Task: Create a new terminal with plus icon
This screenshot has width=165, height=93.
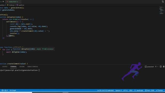Action: point(156,67)
